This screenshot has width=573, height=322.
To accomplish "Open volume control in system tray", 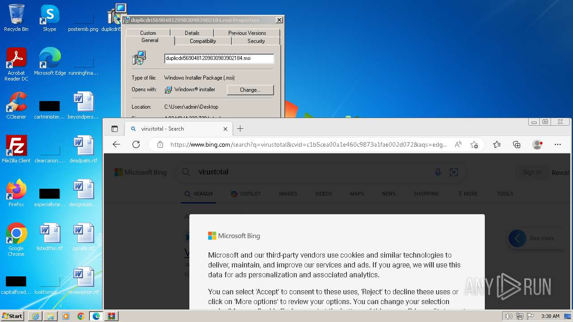I will coord(509,316).
